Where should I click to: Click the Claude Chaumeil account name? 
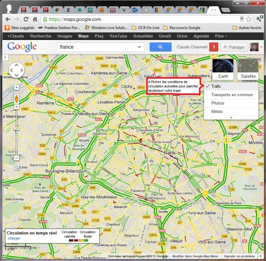pos(192,47)
